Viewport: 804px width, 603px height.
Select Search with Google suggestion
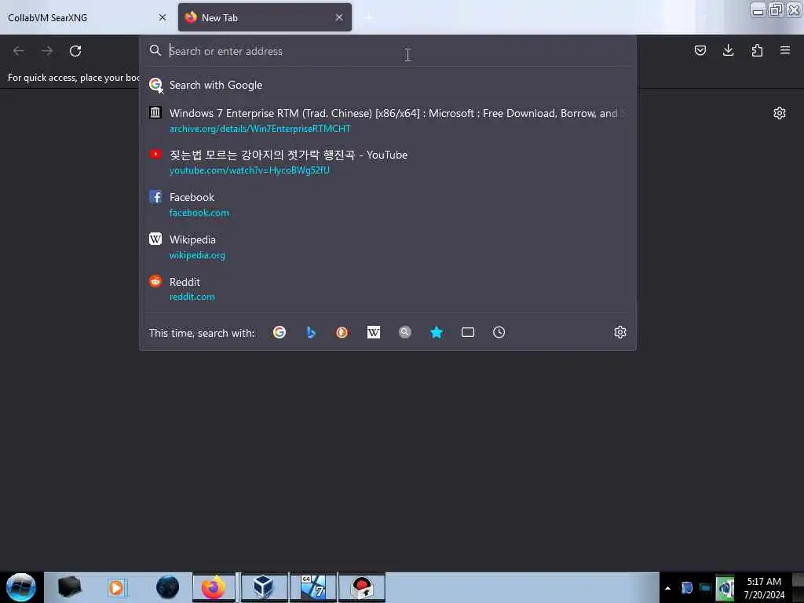(388, 85)
